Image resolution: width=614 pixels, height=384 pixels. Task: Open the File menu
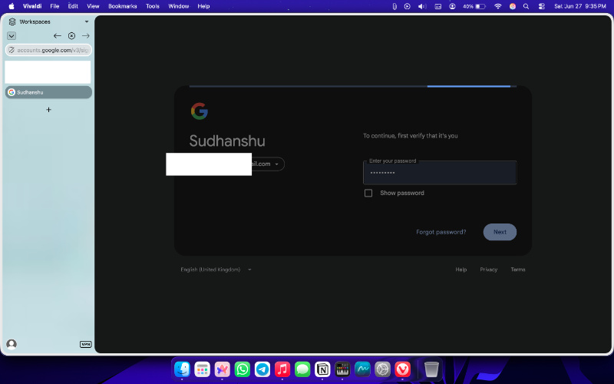[54, 6]
